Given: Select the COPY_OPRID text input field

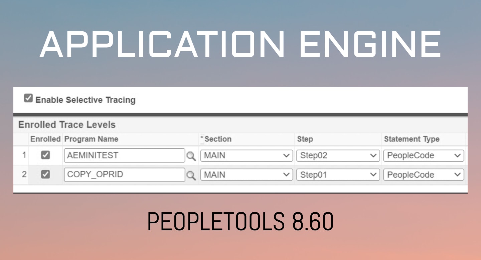Looking at the screenshot, I should [x=124, y=175].
